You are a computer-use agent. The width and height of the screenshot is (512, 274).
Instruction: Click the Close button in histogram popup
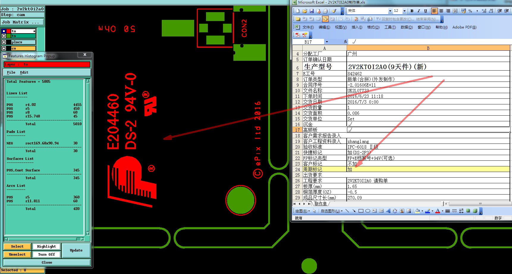[47, 262]
